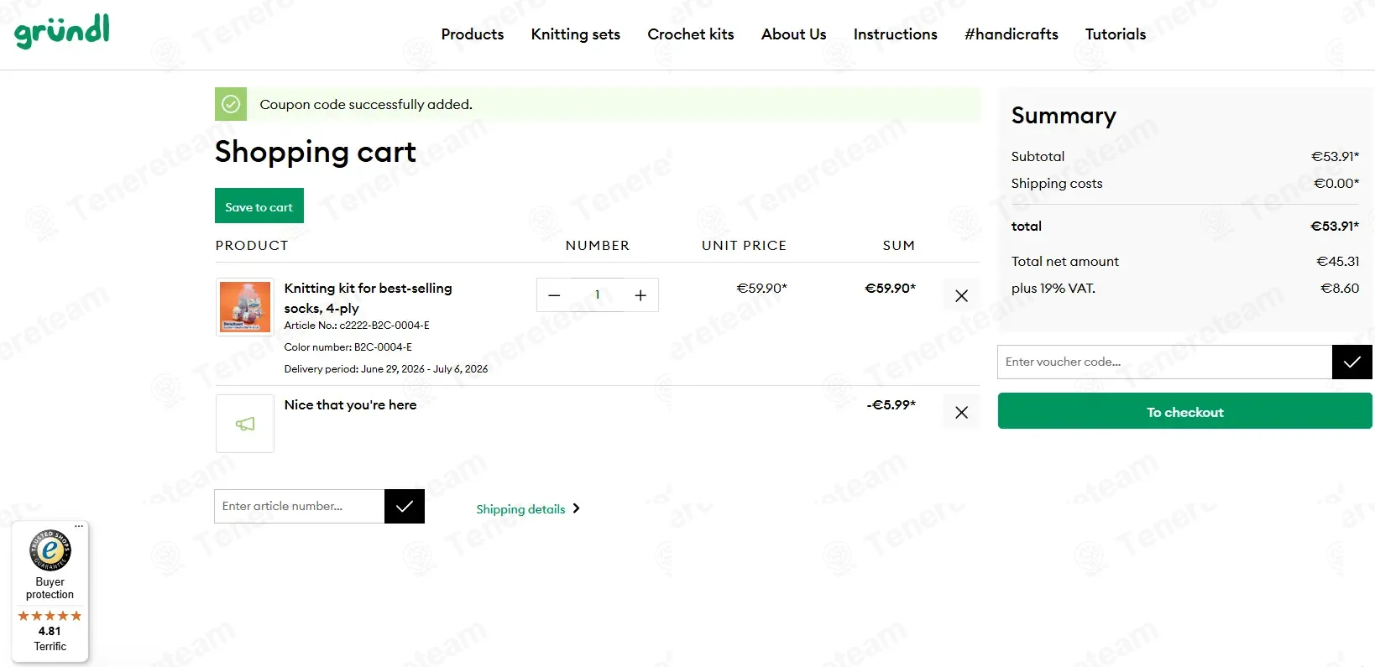Open 'Knitting kit for best-selling socks' product link

point(368,298)
